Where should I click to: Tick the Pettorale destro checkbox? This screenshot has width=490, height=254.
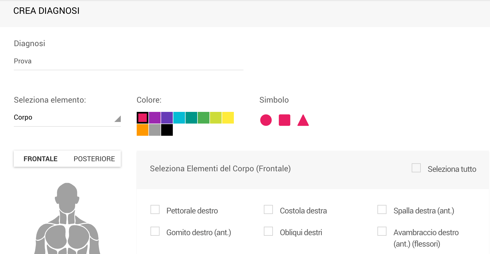pos(155,209)
